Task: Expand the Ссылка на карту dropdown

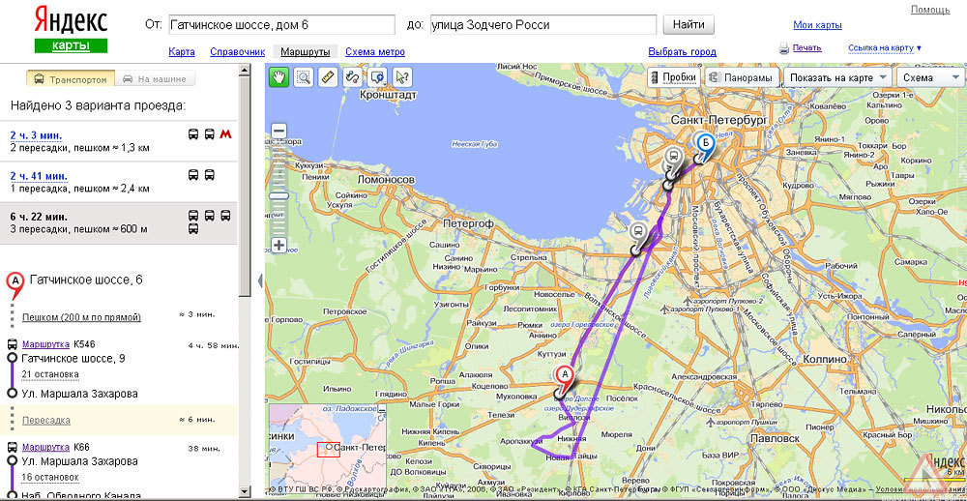Action: pos(885,47)
